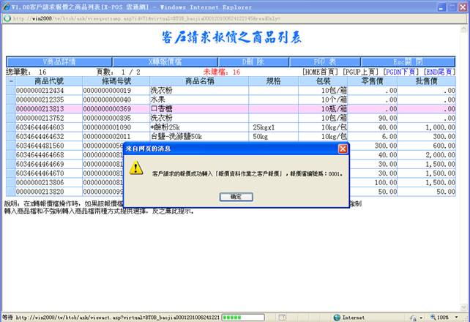The height and width of the screenshot is (322, 470).
Task: Close the 来自网页的消息 dialog
Action: point(343,149)
